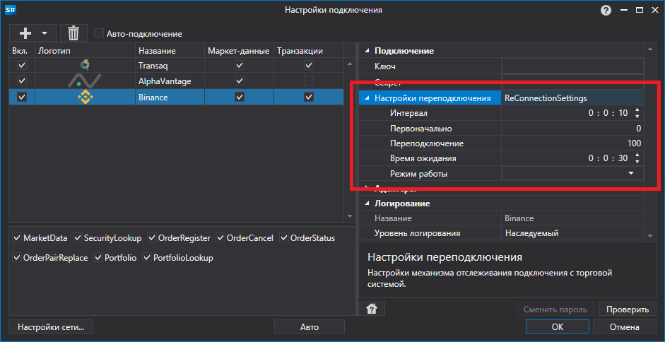Select the Интервал property label
This screenshot has width=665, height=342.
coord(409,113)
